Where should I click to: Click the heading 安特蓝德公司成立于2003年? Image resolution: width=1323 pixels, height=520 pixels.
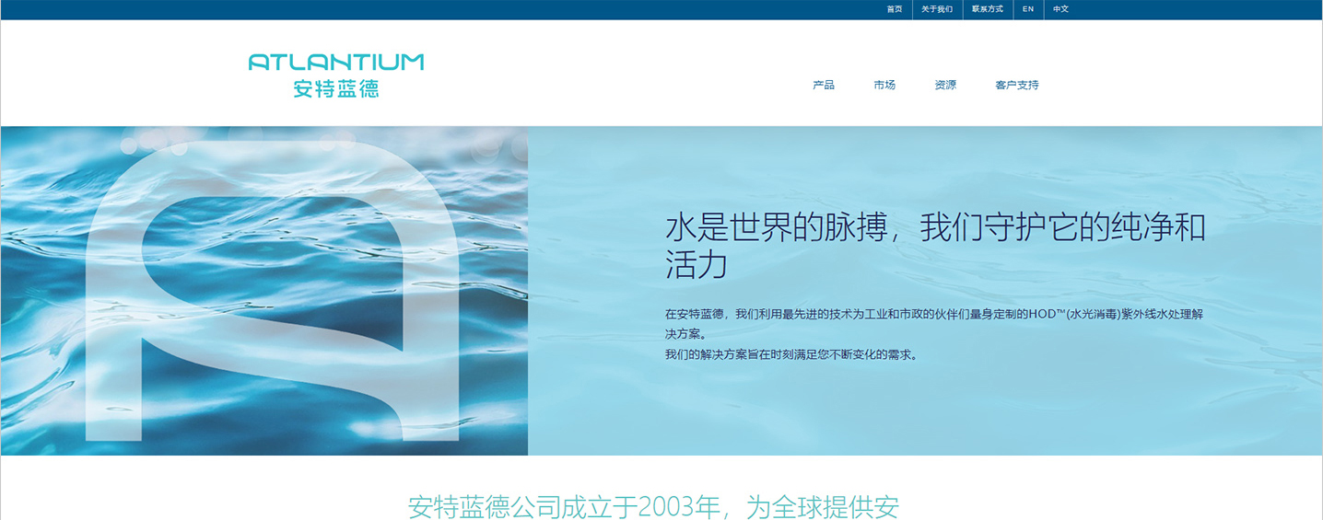coord(652,506)
